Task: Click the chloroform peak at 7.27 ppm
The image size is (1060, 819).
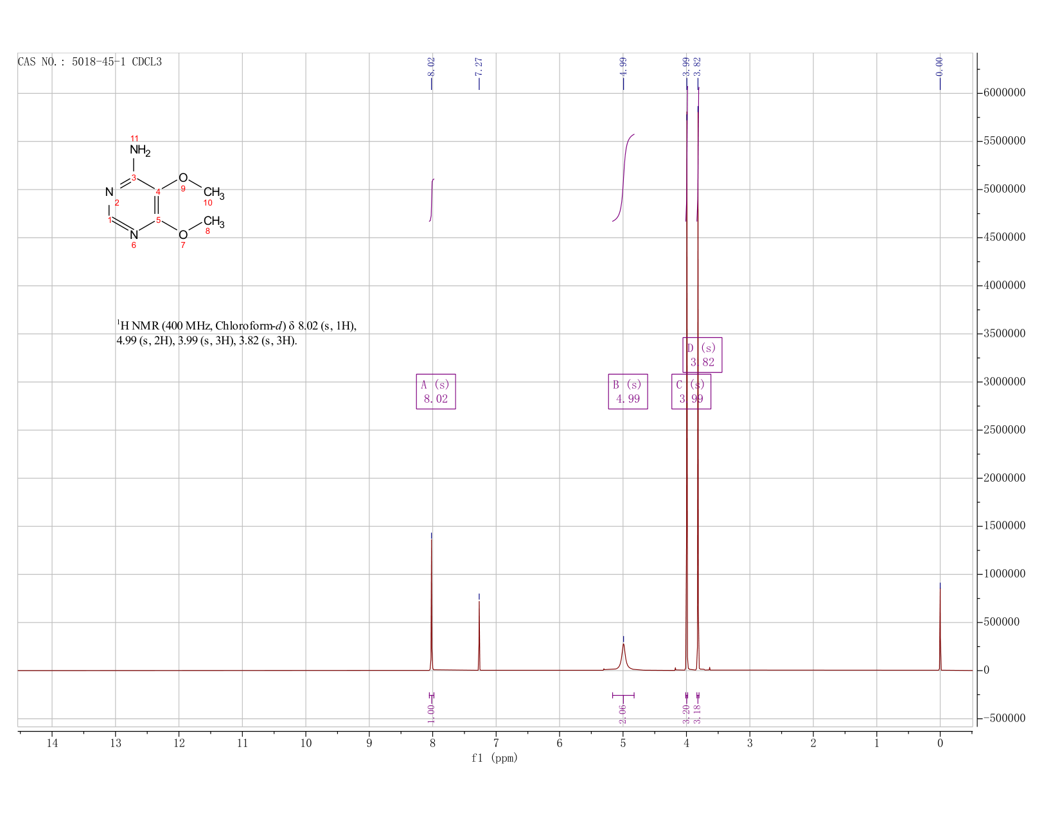Action: [479, 635]
